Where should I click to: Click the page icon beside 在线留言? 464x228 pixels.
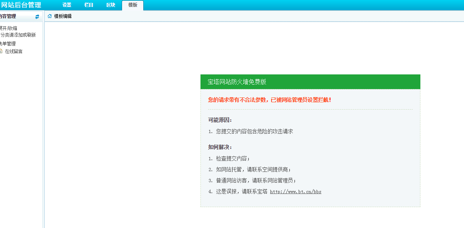coord(1,51)
